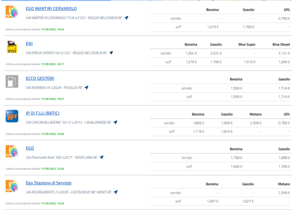
Task: Open the IP DI F.LLI IBATICI link
Action: click(x=43, y=113)
